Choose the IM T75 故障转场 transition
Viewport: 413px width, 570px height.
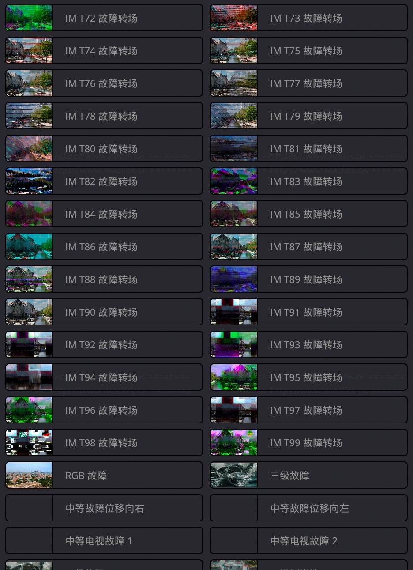309,51
